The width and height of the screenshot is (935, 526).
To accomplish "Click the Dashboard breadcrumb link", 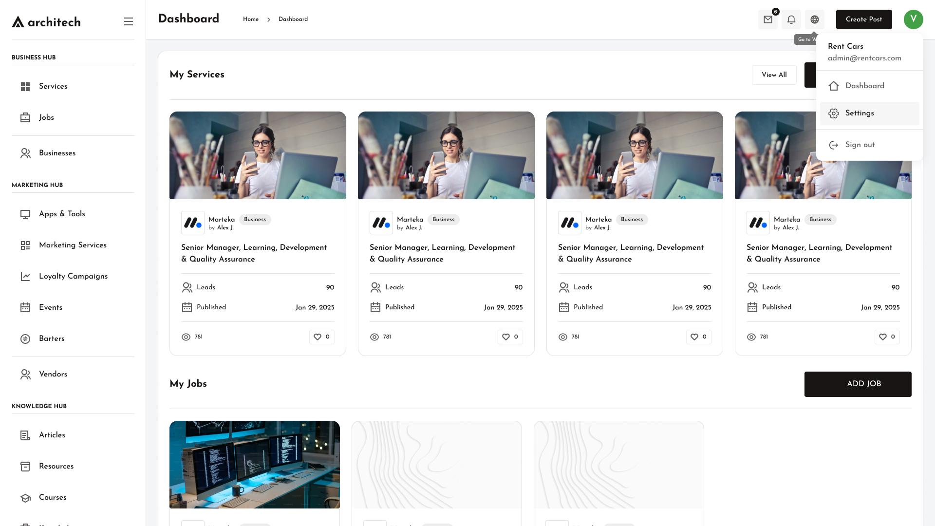I will (x=293, y=19).
